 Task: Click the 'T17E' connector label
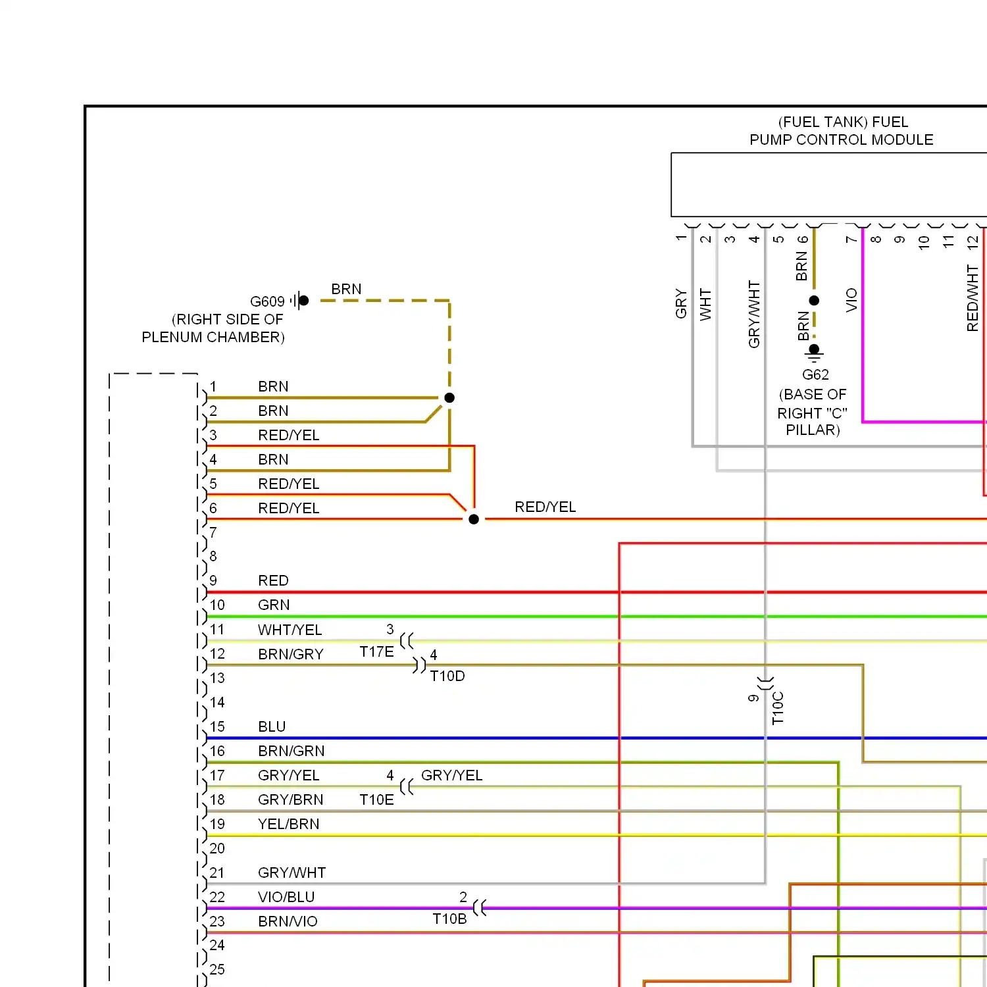[x=376, y=651]
